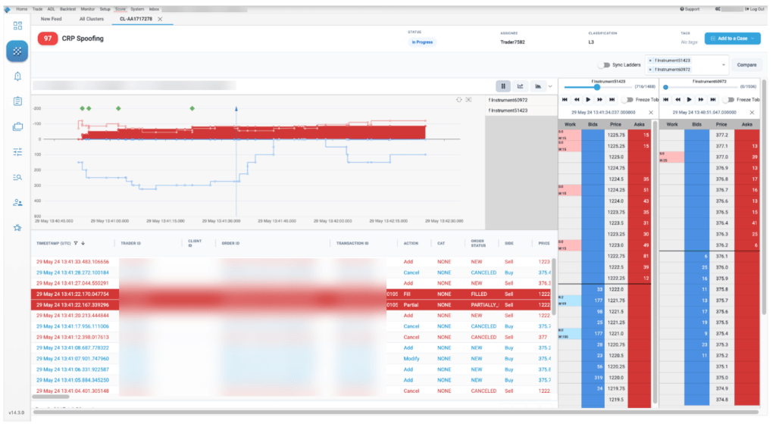Switch to bar chart view icon

click(x=538, y=86)
